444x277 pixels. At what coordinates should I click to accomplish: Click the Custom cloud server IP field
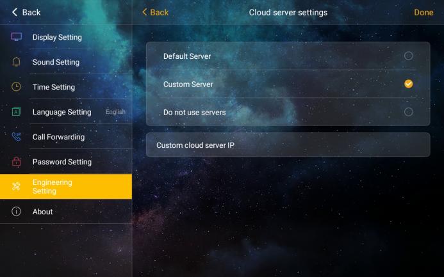point(288,145)
